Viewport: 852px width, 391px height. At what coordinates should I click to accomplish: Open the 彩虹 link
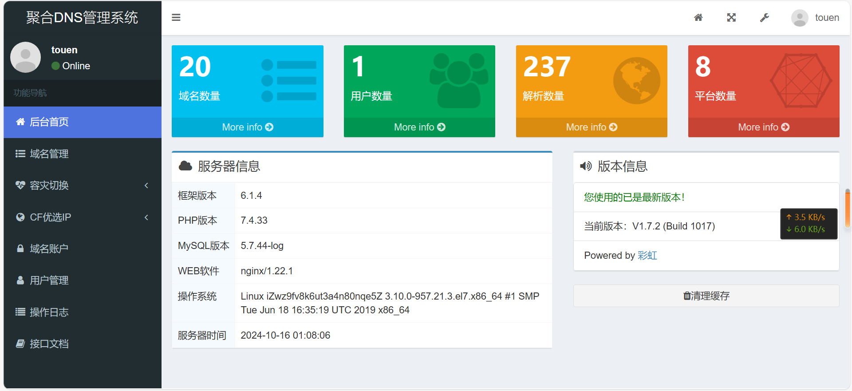coord(647,256)
